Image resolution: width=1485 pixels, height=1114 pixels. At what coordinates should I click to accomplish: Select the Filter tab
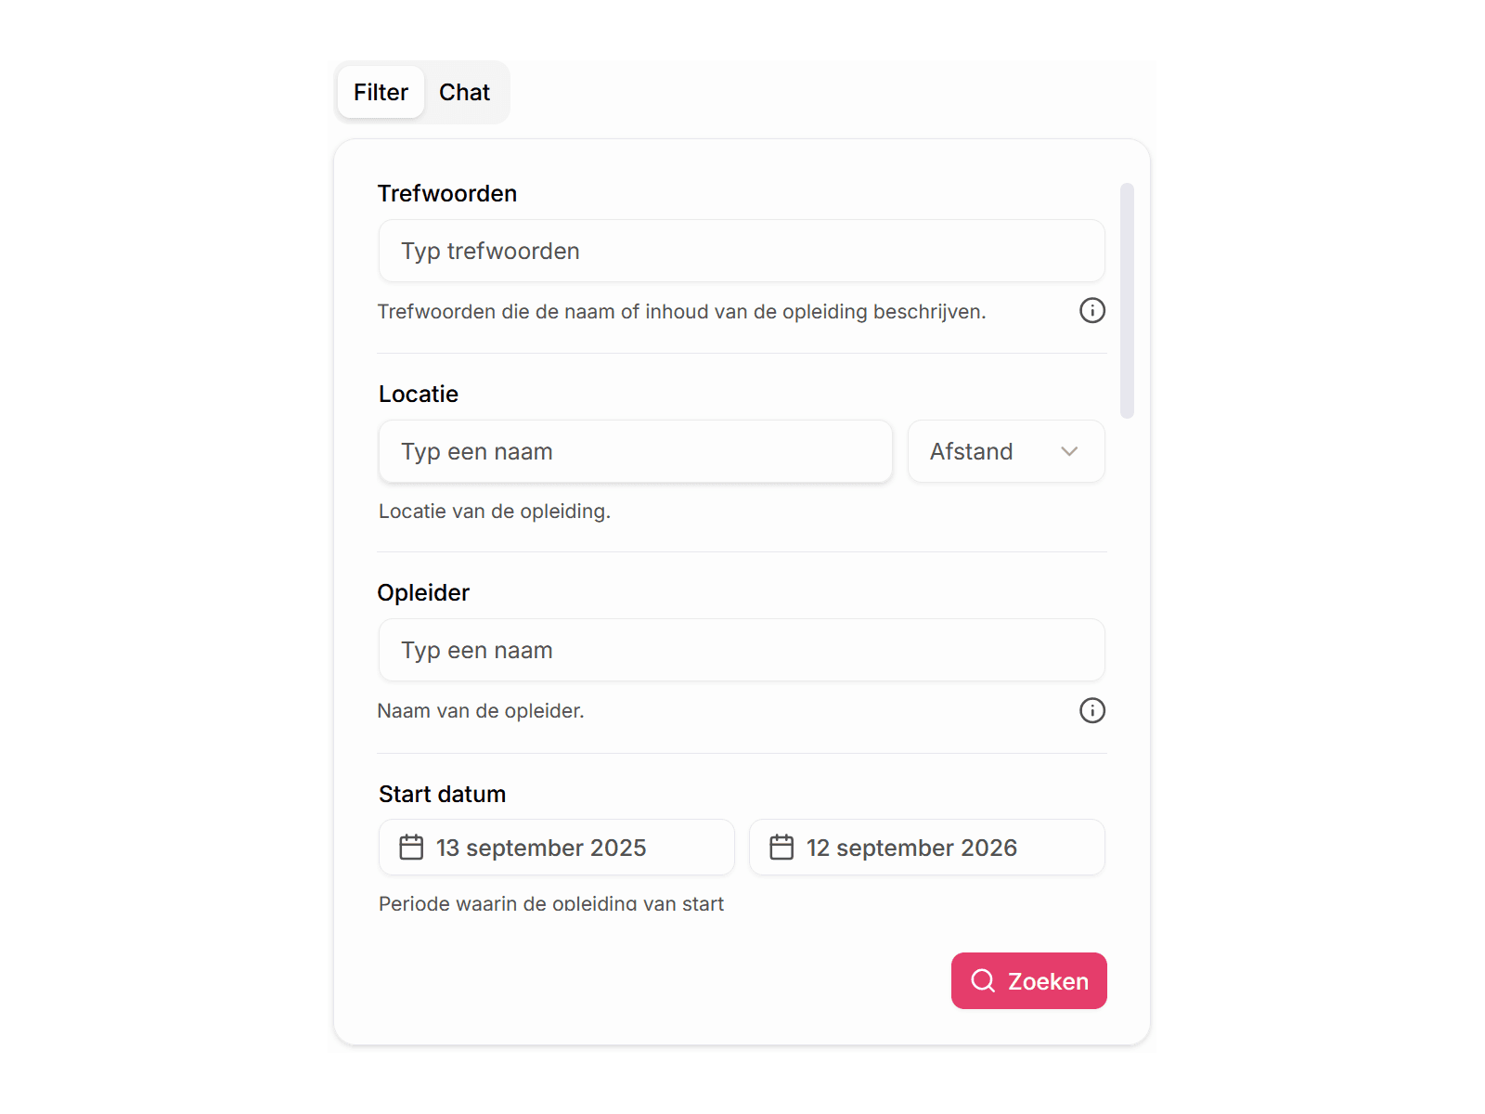(381, 93)
